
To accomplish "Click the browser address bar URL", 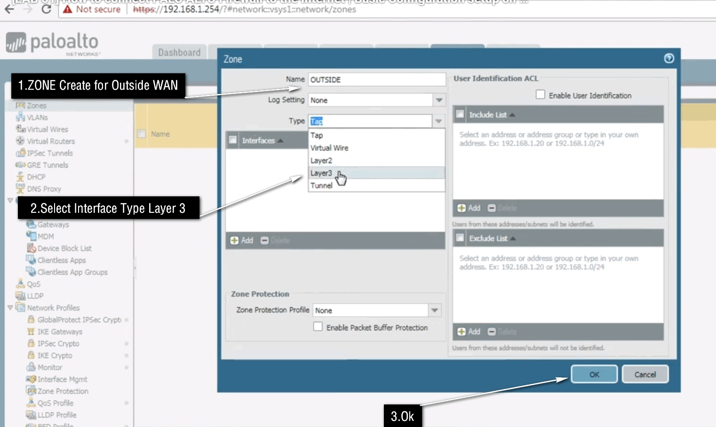I will pyautogui.click(x=245, y=9).
